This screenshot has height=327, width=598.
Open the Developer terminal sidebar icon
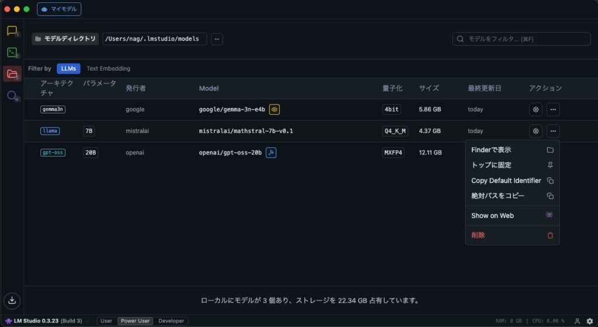tap(12, 52)
